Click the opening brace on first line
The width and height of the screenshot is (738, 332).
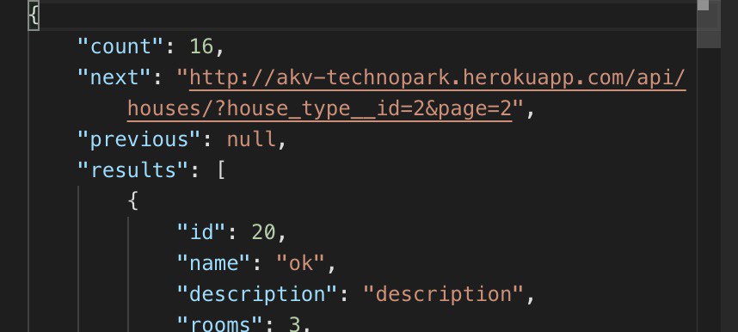pos(34,16)
